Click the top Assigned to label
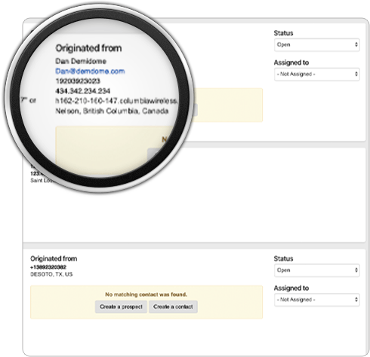Image resolution: width=370 pixels, height=357 pixels. click(x=291, y=63)
